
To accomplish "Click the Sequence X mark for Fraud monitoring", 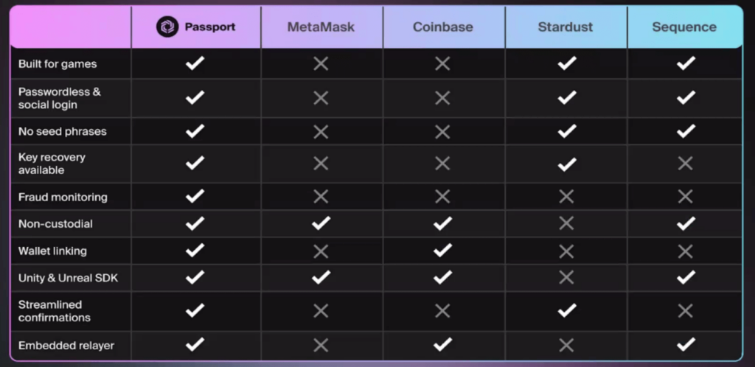I will point(686,197).
